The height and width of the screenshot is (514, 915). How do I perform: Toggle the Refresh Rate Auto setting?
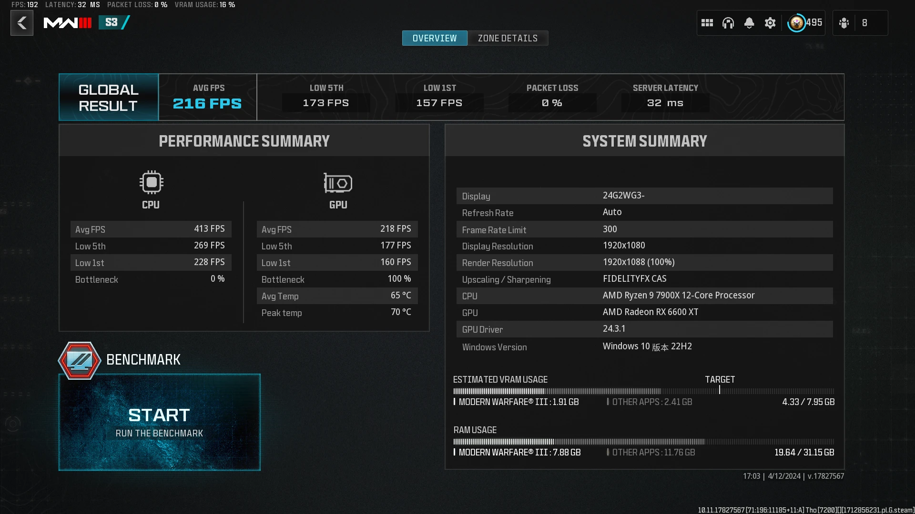coord(610,212)
